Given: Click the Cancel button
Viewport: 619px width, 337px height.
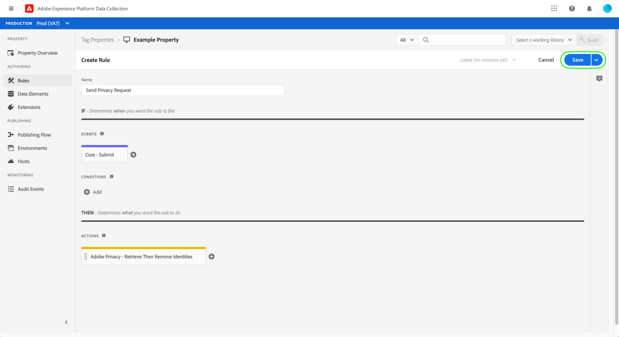Looking at the screenshot, I should (546, 60).
